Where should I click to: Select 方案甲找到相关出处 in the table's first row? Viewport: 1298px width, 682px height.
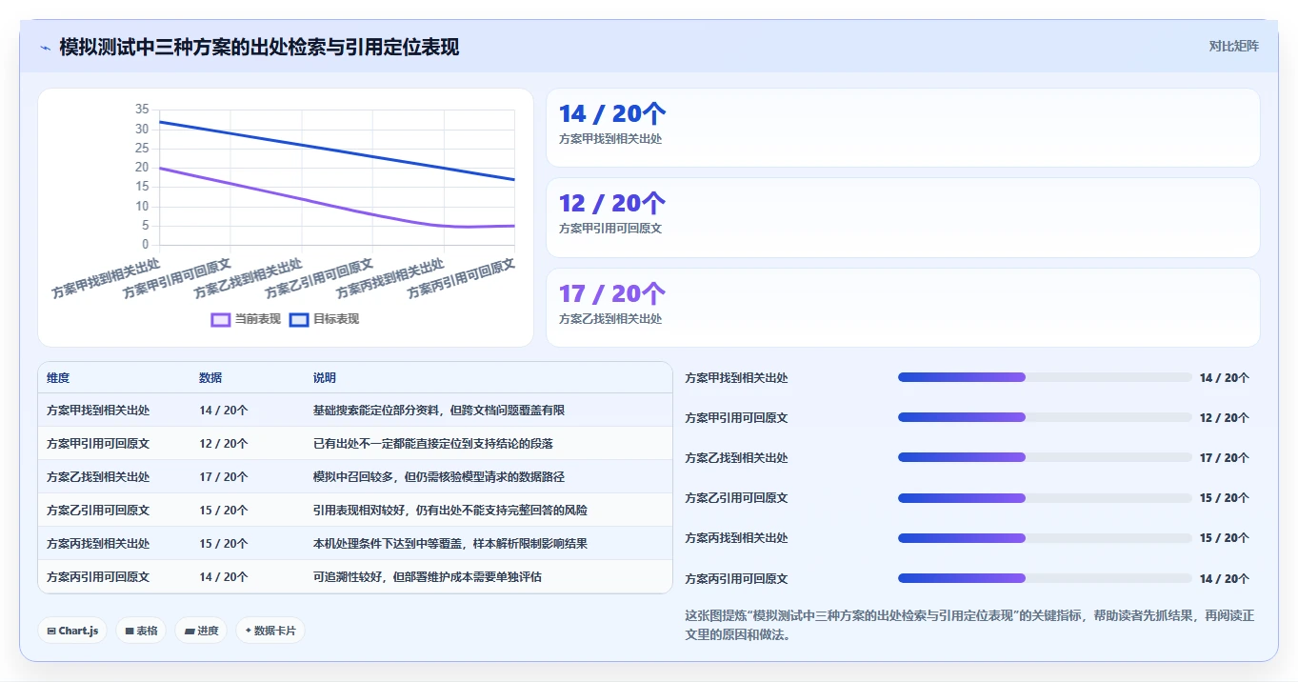click(98, 411)
